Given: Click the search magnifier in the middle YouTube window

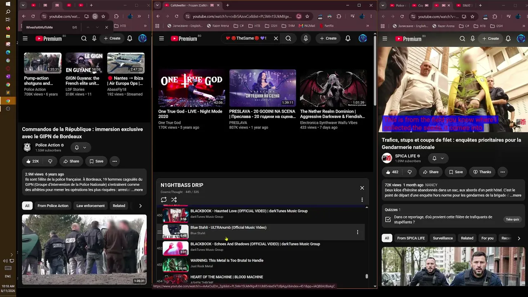Looking at the screenshot, I should 288,38.
